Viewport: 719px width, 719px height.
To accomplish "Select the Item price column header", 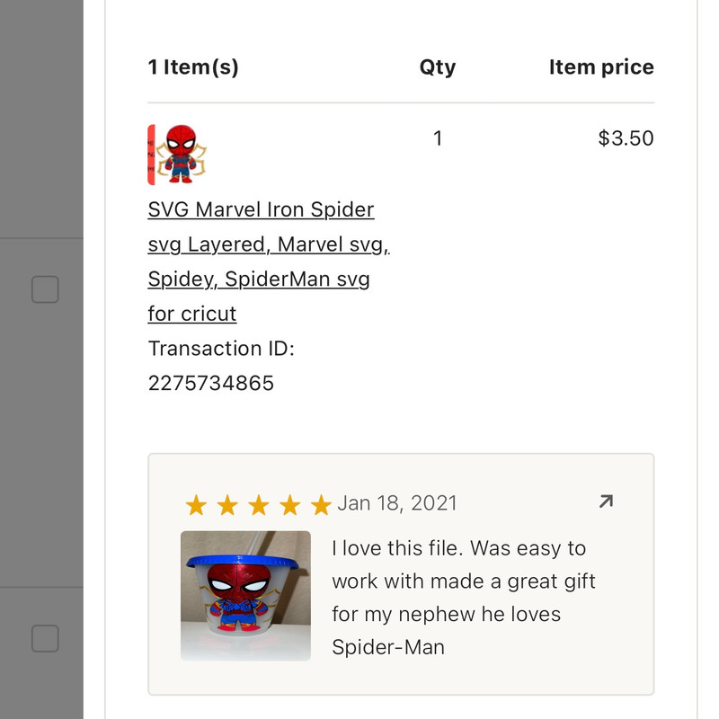I will (601, 67).
